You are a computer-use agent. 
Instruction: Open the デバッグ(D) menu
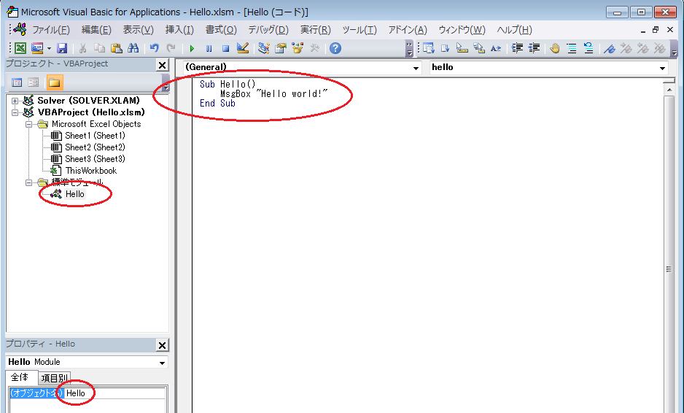point(268,30)
